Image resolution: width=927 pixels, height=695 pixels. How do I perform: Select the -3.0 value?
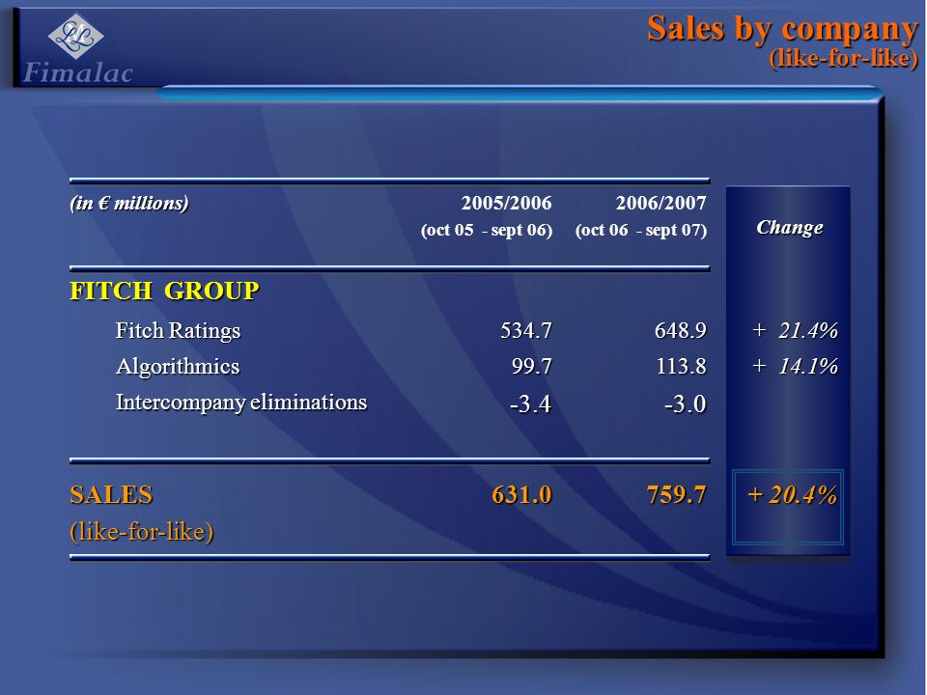click(686, 404)
